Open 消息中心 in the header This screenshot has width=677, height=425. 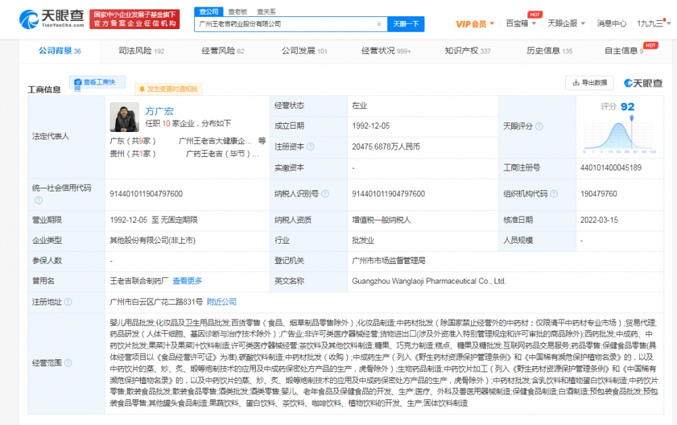[611, 23]
